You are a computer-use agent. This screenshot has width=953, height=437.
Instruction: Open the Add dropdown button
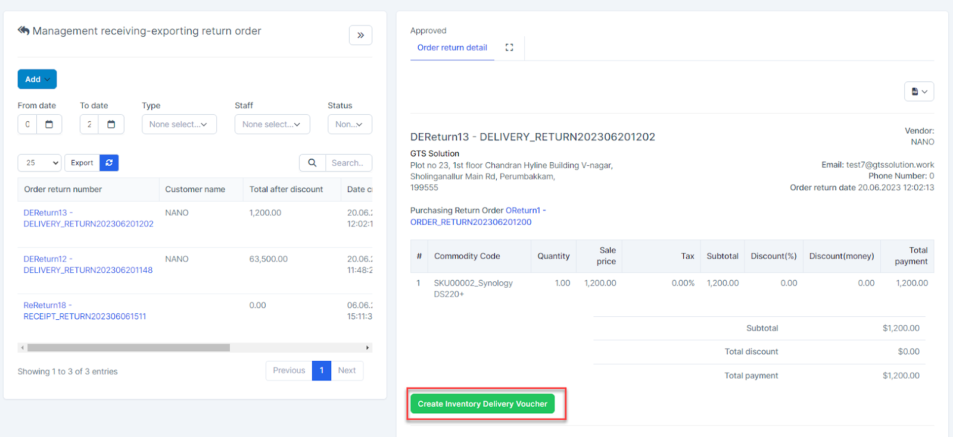[x=37, y=79]
